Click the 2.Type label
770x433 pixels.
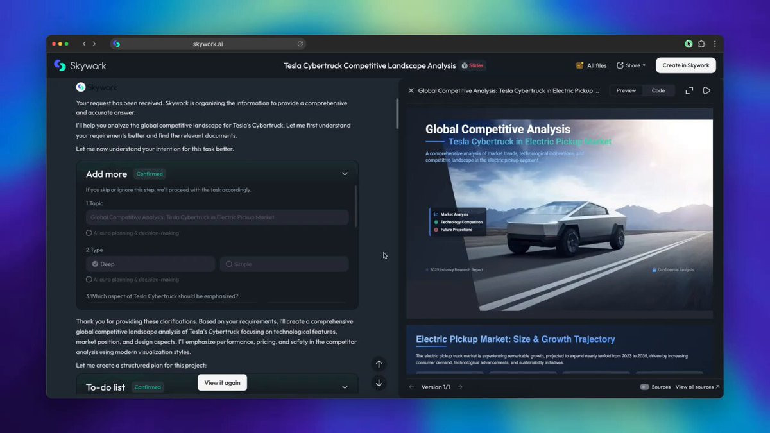point(94,250)
